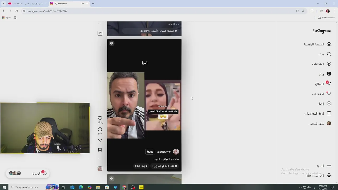Open Microsoft Store from the taskbar
The width and height of the screenshot is (338, 190).
[107, 187]
